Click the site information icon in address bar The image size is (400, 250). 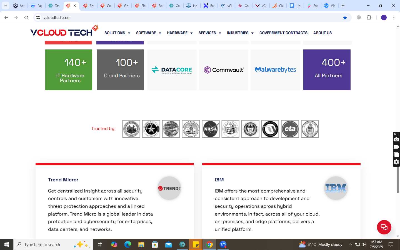click(38, 17)
